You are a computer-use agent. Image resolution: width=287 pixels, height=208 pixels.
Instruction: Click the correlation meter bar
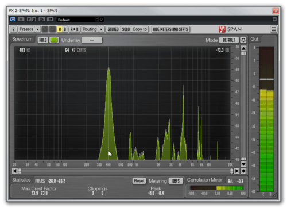[x=217, y=188]
